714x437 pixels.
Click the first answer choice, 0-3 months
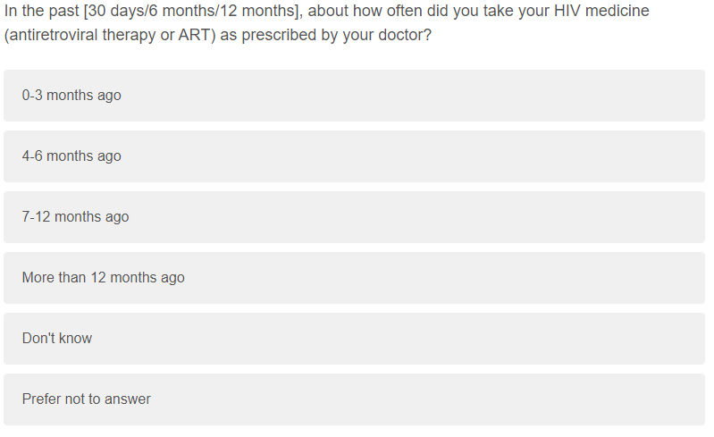pos(354,96)
